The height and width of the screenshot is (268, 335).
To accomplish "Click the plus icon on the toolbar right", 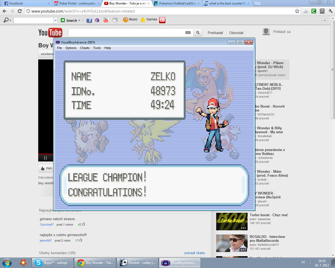I will pyautogui.click(x=325, y=20).
